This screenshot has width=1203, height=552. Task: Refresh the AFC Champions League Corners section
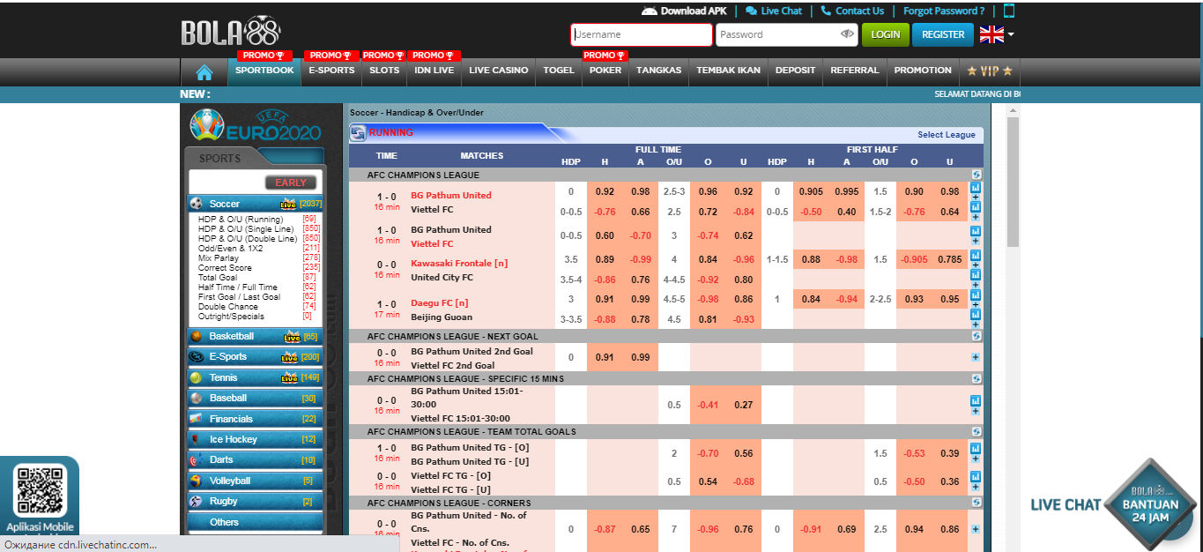click(x=976, y=502)
